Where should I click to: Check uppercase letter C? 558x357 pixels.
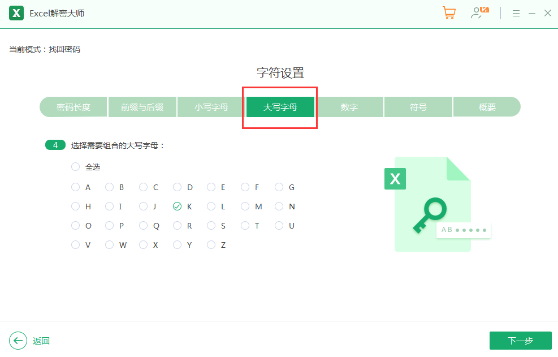[x=144, y=187]
